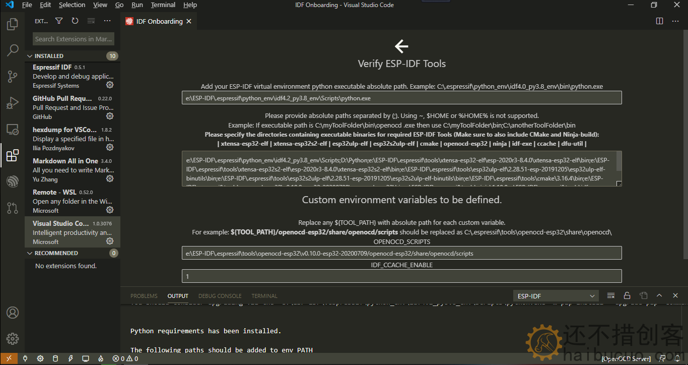Viewport: 688px width, 365px height.
Task: Open SDK configuration gear in status bar
Action: point(40,359)
